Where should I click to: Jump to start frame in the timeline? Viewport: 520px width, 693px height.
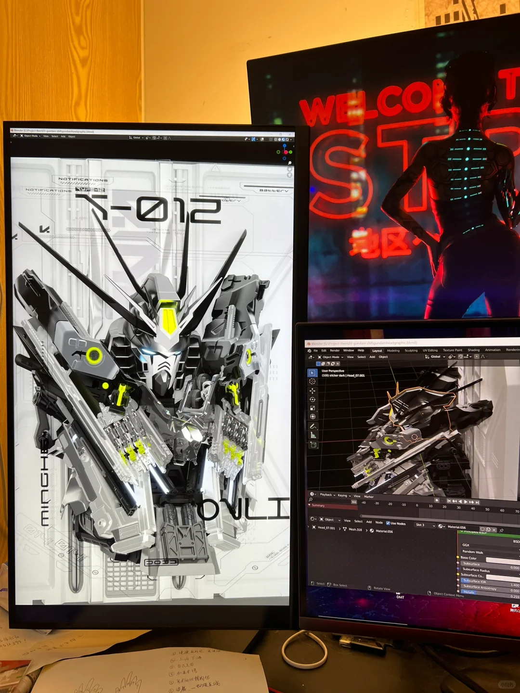[449, 501]
